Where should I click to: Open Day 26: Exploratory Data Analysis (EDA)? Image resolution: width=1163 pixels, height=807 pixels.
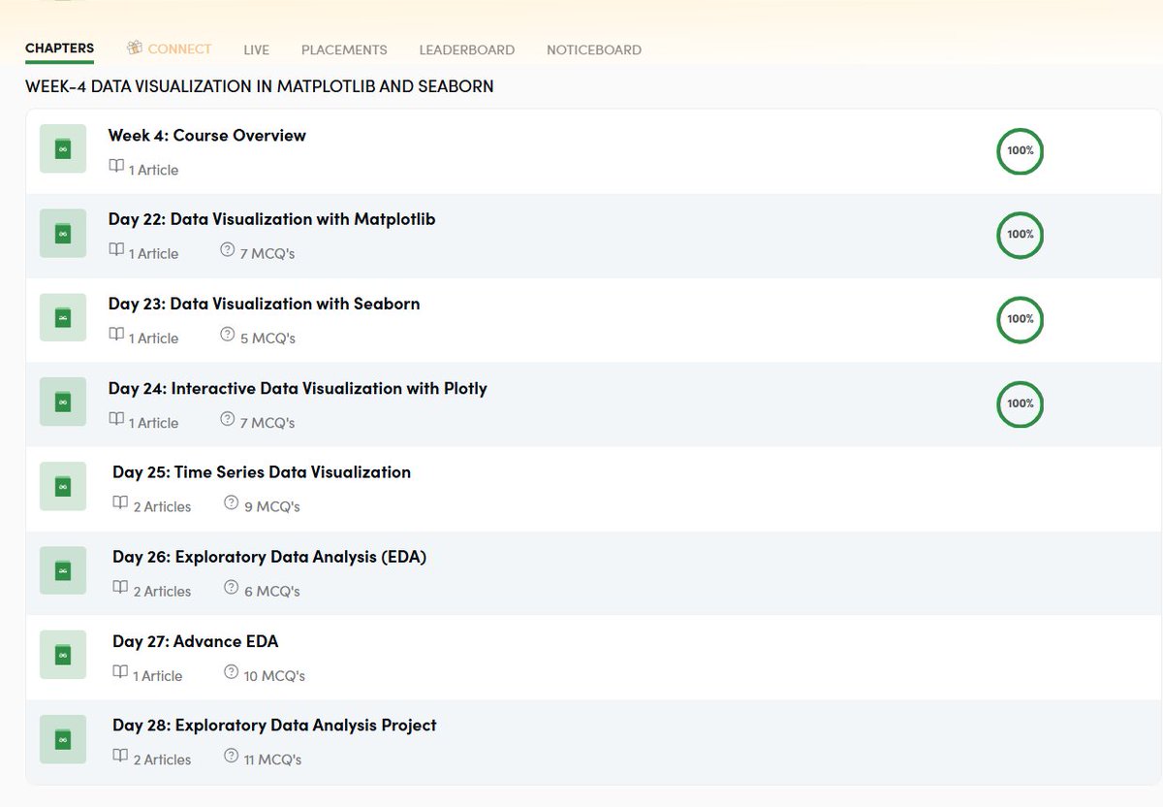point(269,558)
